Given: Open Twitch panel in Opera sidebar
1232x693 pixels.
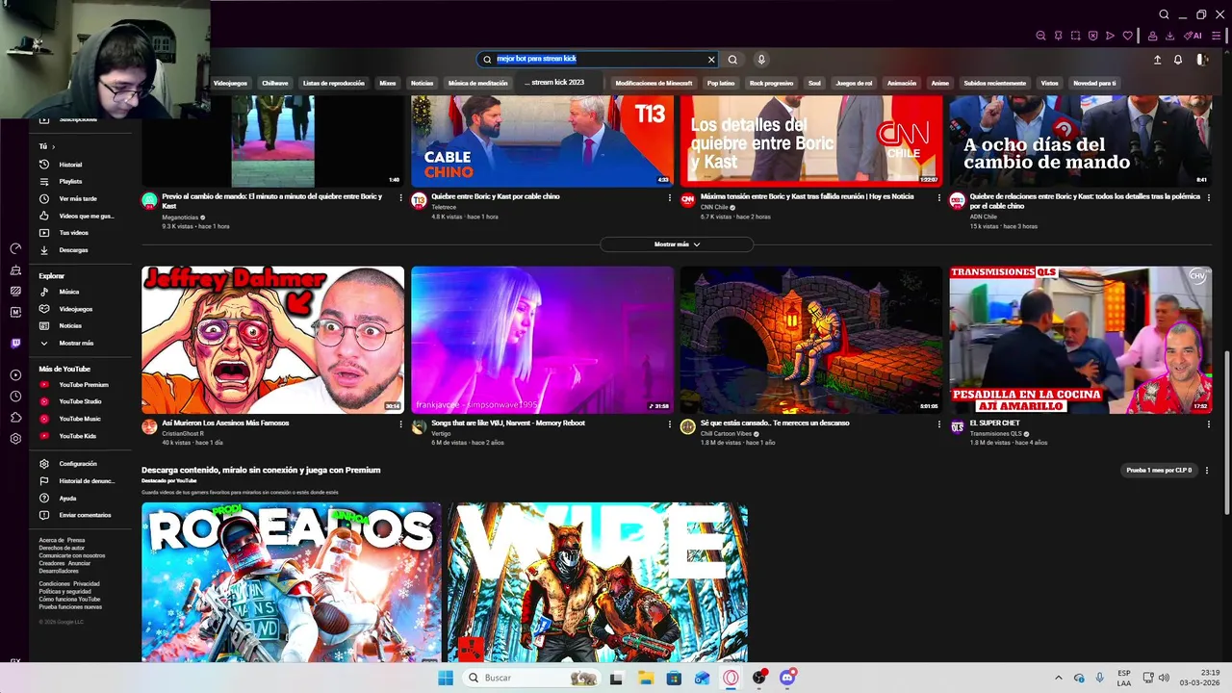Looking at the screenshot, I should pyautogui.click(x=15, y=344).
